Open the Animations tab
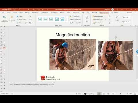This screenshot has height=103, width=138. [45, 13]
